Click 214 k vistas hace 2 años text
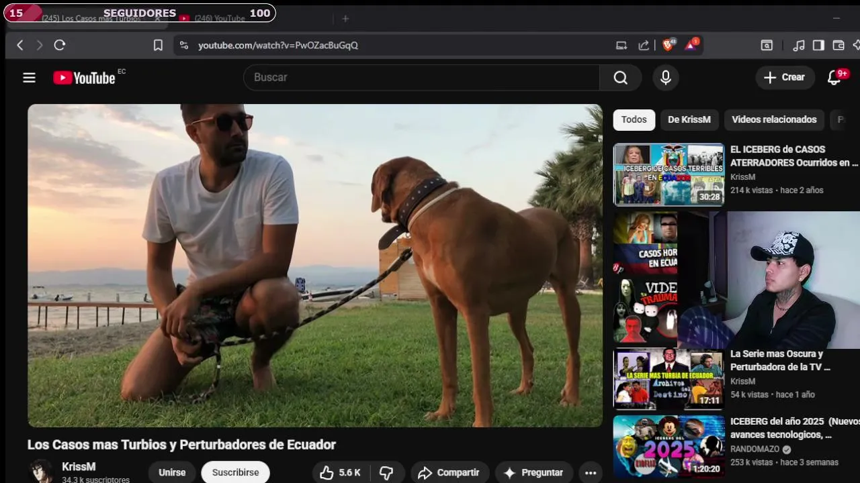This screenshot has height=483, width=860. (777, 191)
